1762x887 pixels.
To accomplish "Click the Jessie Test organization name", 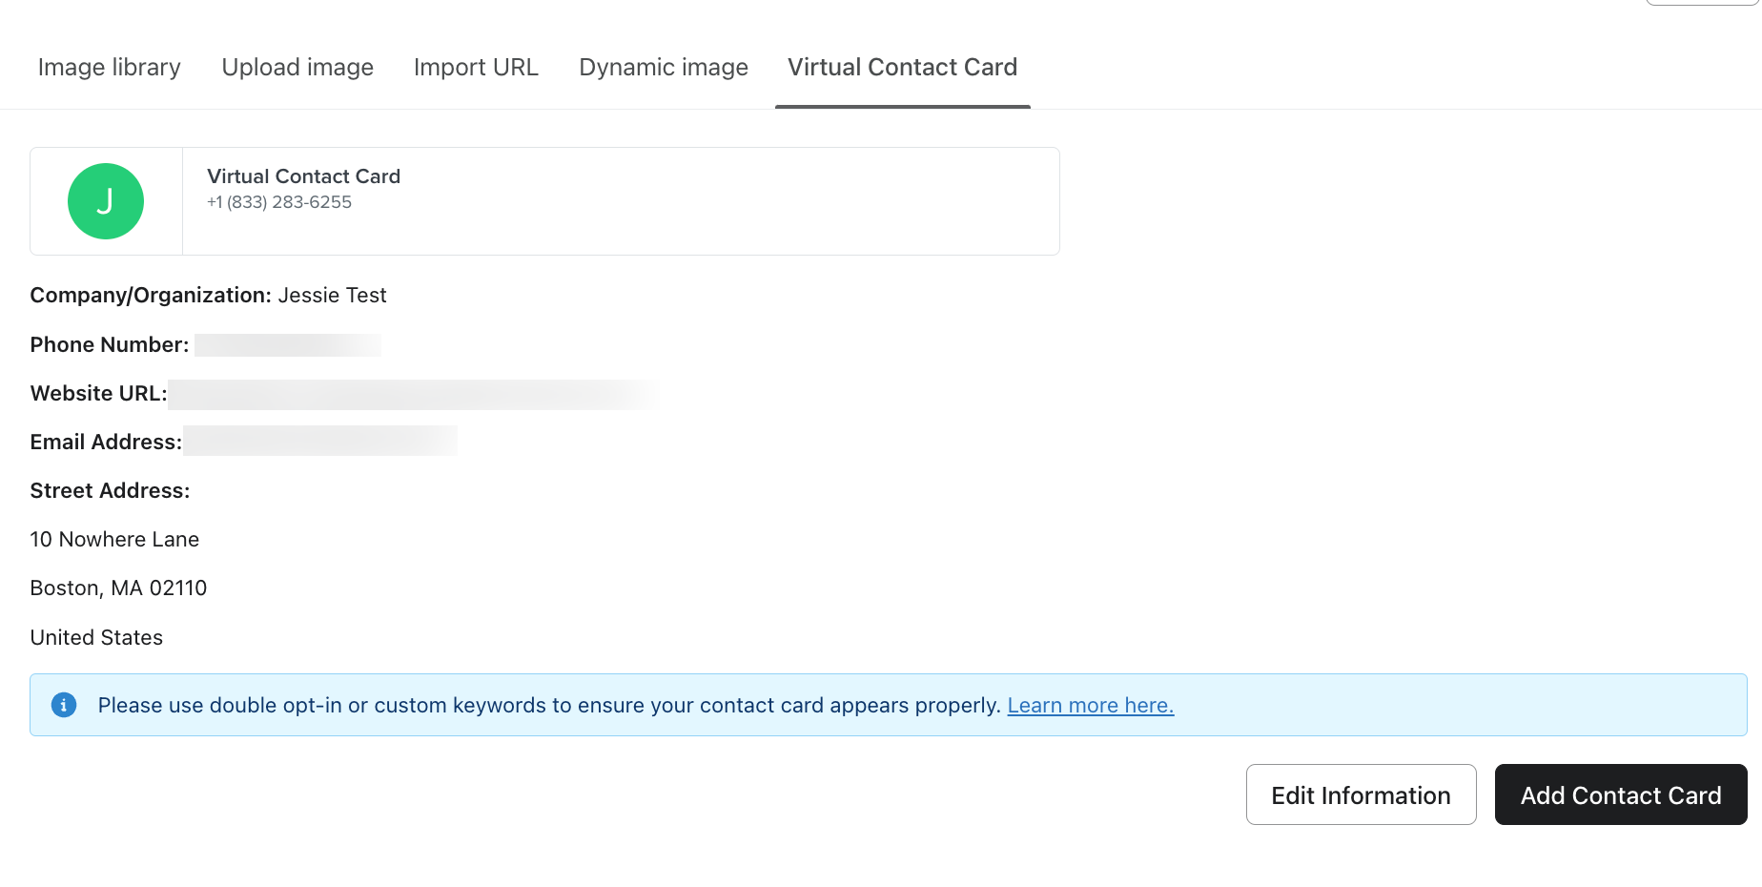I will pyautogui.click(x=332, y=296).
